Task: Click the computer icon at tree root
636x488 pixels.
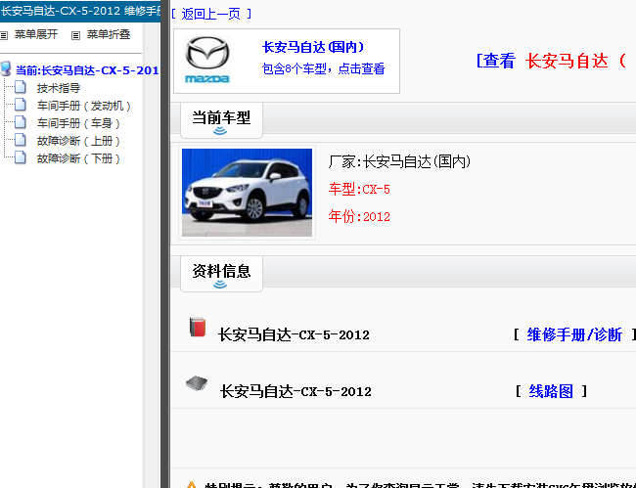Action: [5, 68]
